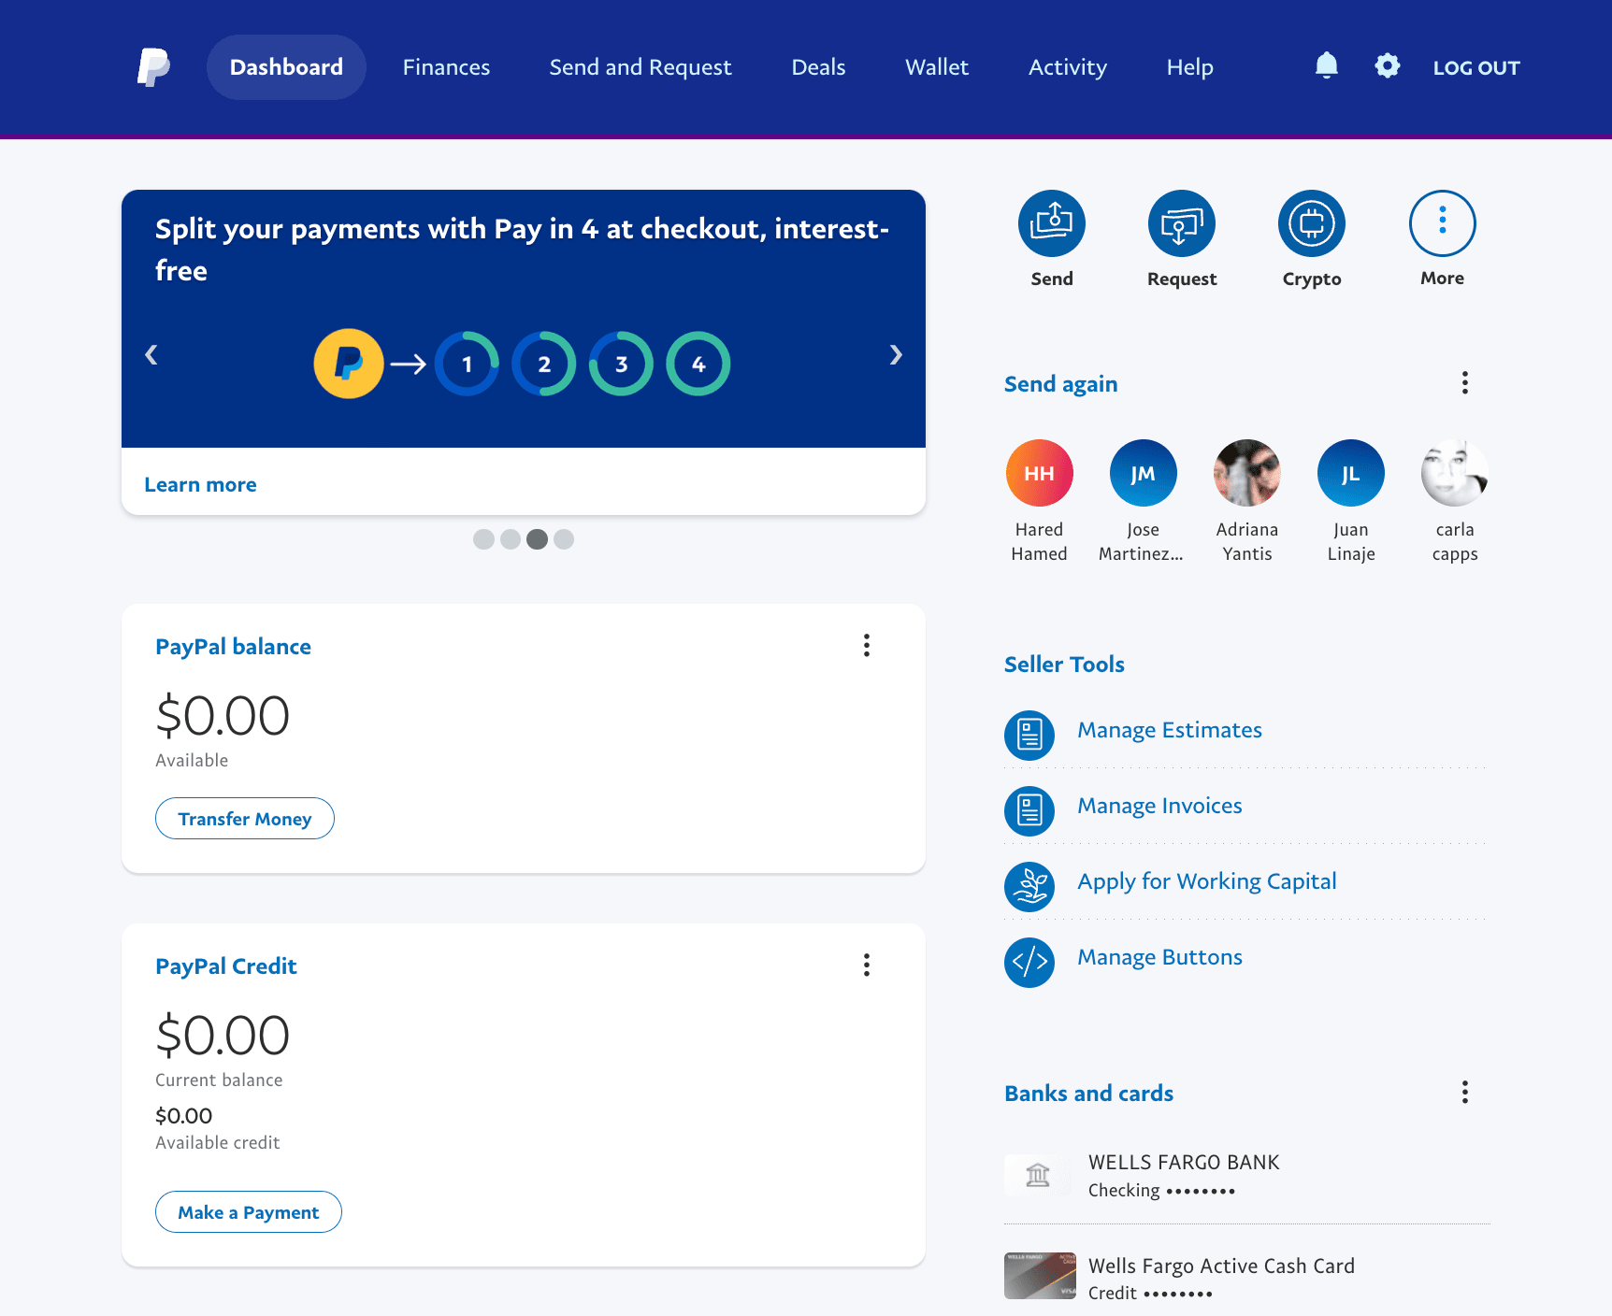
Task: Click the Wells Fargo bank building icon
Action: tap(1038, 1175)
